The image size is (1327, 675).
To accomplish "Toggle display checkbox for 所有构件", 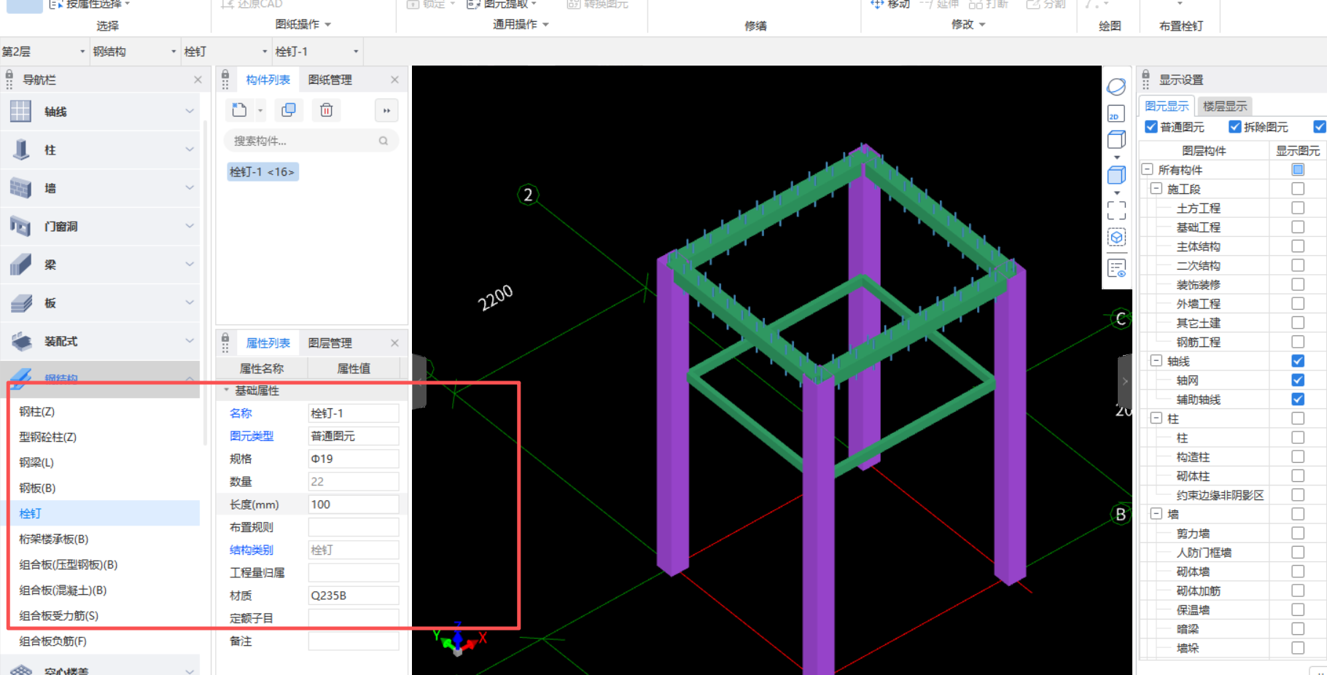I will pyautogui.click(x=1298, y=169).
